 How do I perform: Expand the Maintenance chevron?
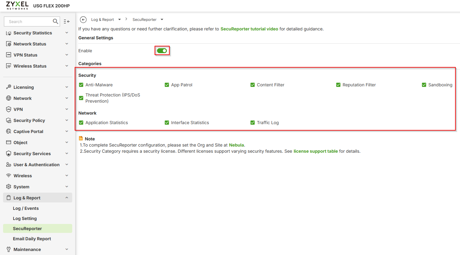67,249
